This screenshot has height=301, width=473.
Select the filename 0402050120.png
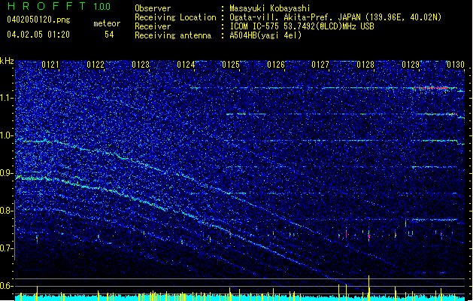pos(38,20)
